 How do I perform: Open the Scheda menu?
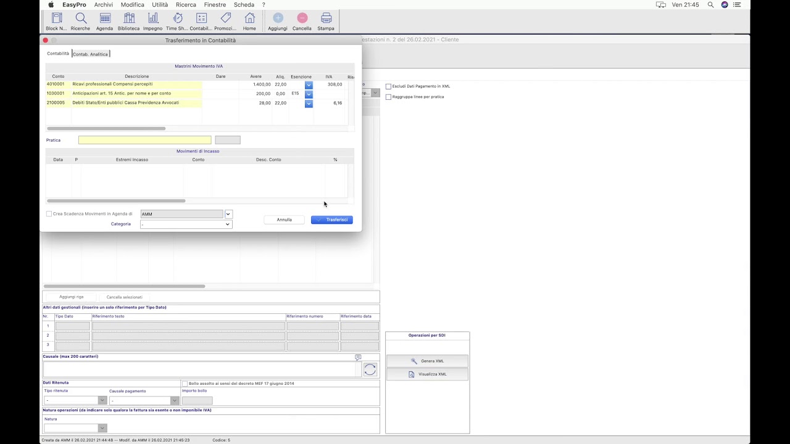244,4
